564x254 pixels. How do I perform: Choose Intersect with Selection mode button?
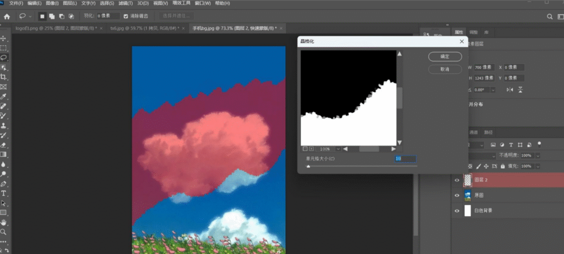(x=71, y=16)
